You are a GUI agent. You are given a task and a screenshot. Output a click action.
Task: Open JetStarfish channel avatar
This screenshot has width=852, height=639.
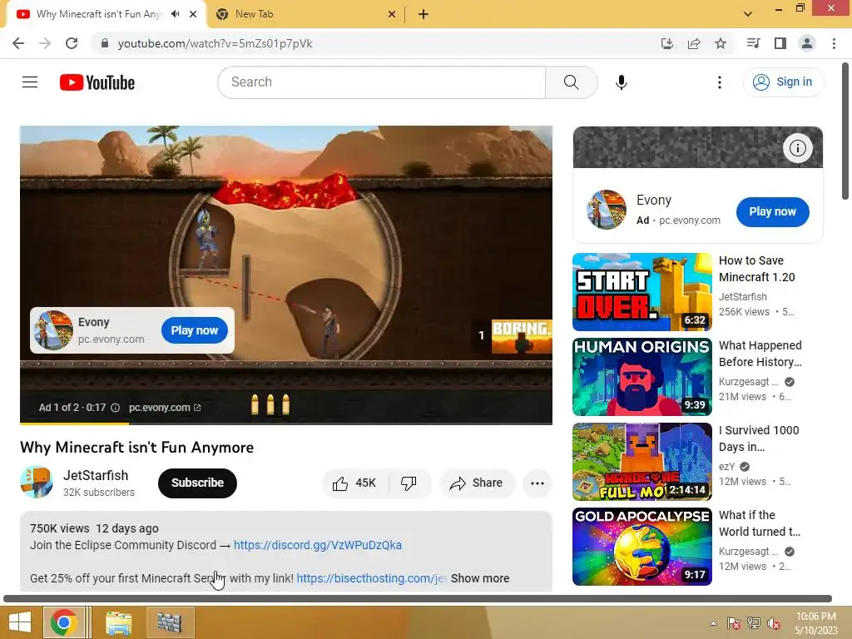click(37, 483)
